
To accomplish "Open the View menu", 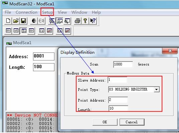I will tap(62, 12).
